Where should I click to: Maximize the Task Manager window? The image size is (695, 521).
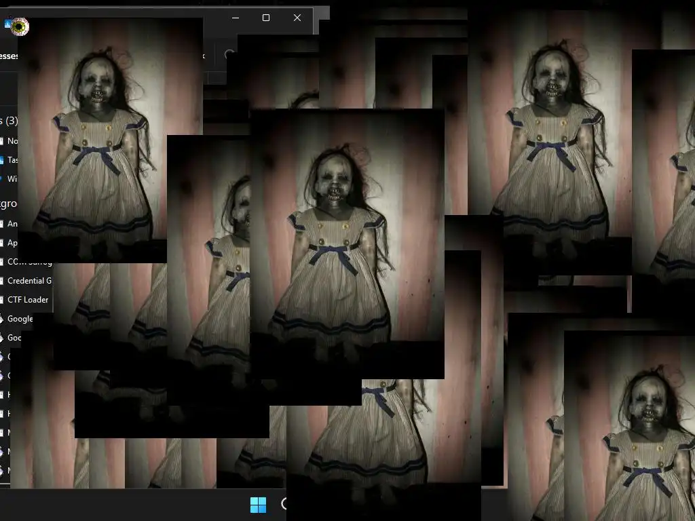(266, 18)
